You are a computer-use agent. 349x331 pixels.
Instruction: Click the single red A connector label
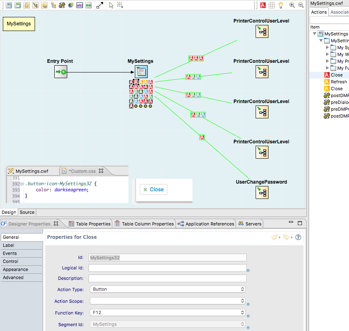(x=202, y=137)
